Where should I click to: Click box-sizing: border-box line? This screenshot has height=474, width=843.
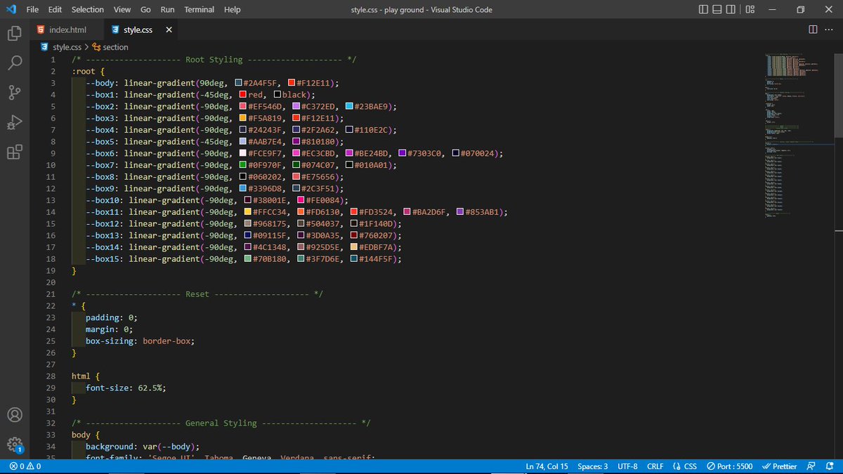tap(140, 341)
